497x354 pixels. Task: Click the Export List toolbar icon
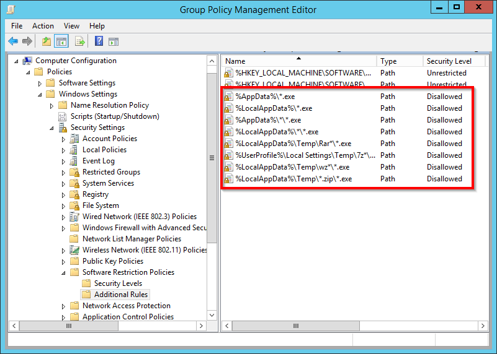coord(79,41)
